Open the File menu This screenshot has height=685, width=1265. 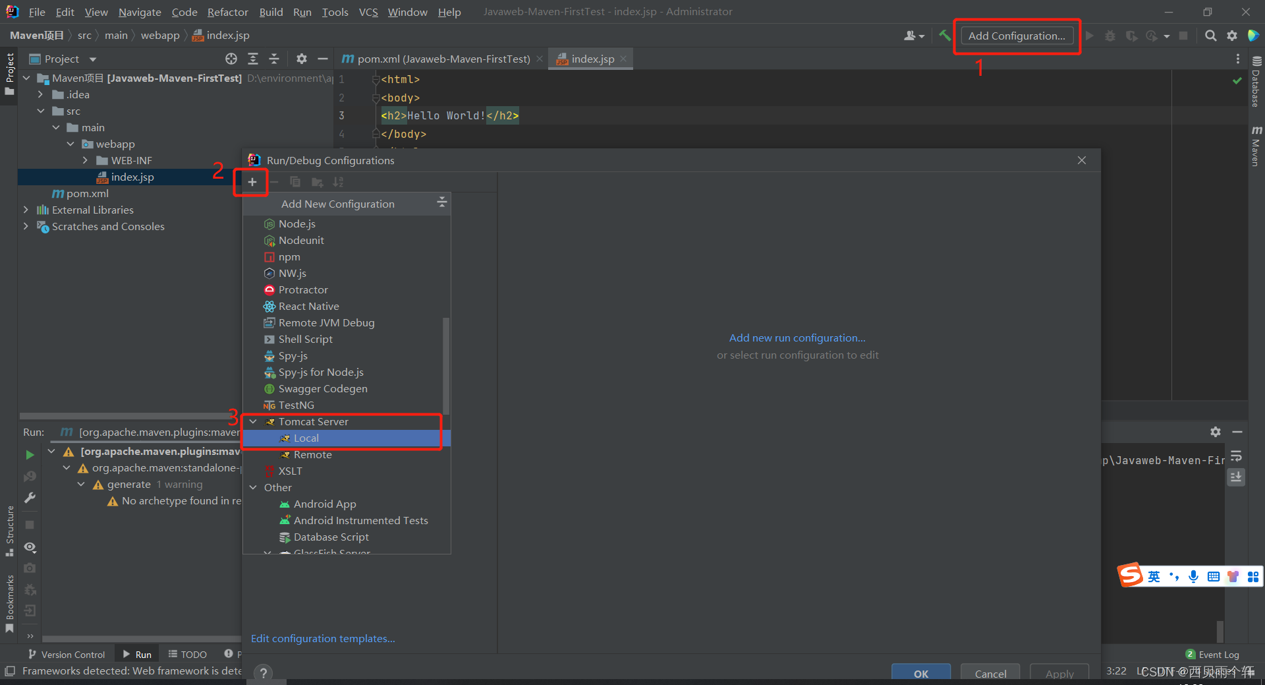37,12
